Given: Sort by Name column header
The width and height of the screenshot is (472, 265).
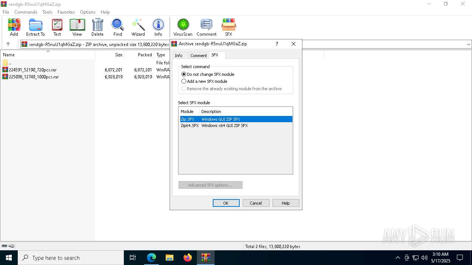Looking at the screenshot, I should [x=48, y=55].
